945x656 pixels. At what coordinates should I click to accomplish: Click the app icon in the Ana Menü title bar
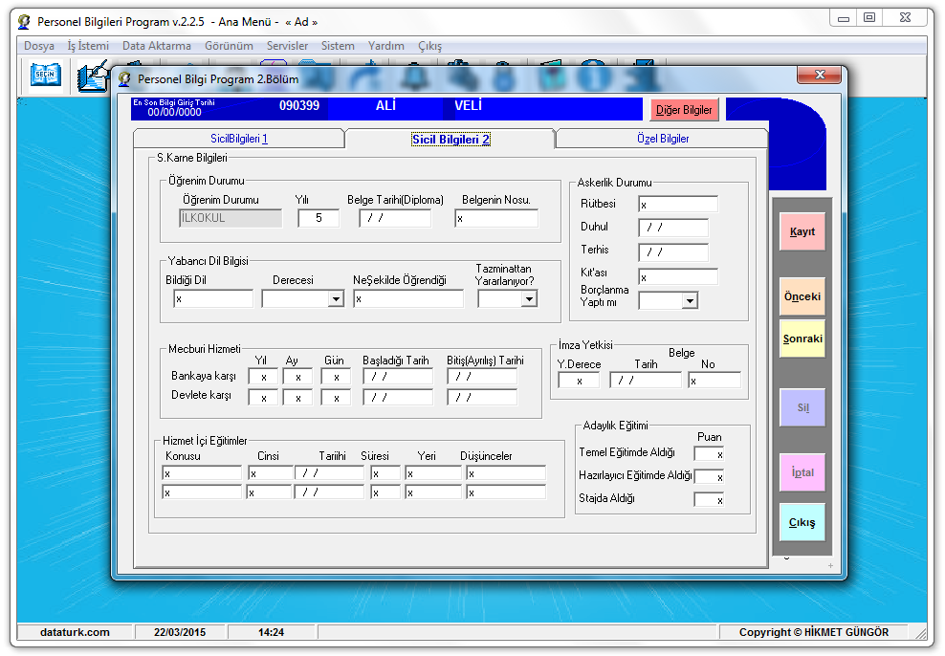(x=24, y=22)
